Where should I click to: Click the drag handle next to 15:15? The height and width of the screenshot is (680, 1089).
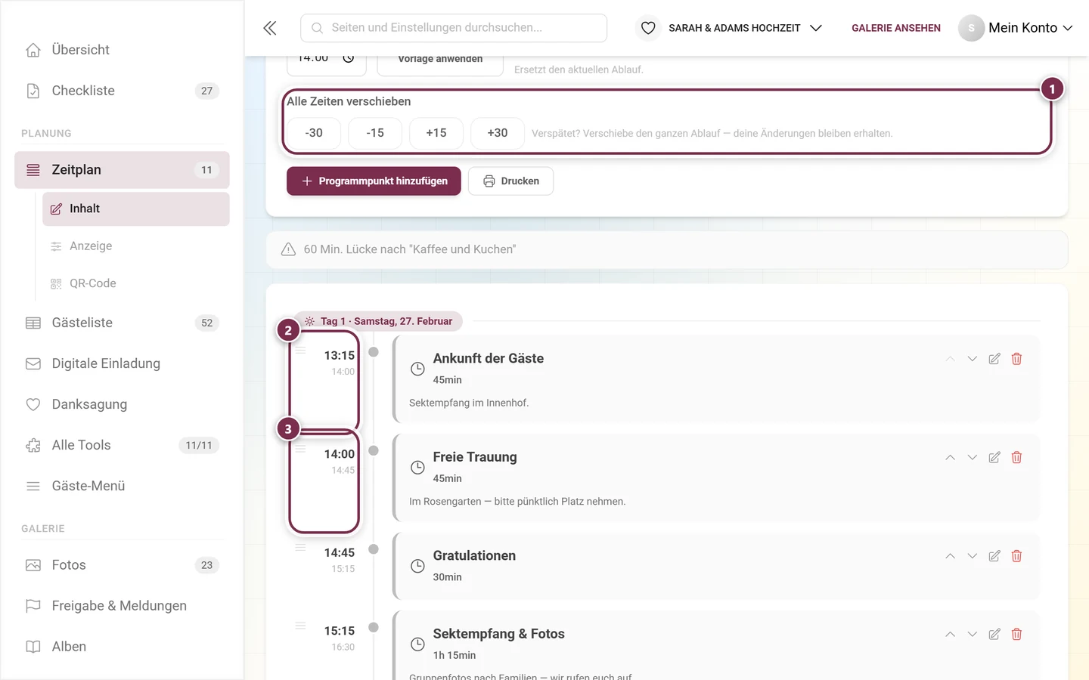point(300,626)
